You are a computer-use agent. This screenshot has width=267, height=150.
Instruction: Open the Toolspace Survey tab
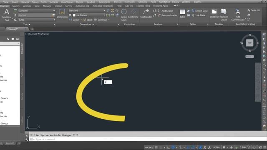click(22, 96)
